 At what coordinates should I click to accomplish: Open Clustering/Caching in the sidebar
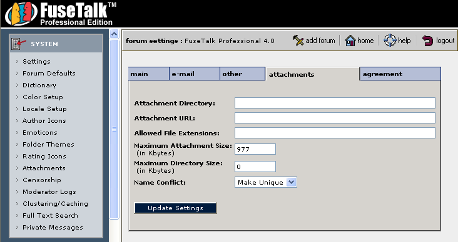pyautogui.click(x=55, y=203)
